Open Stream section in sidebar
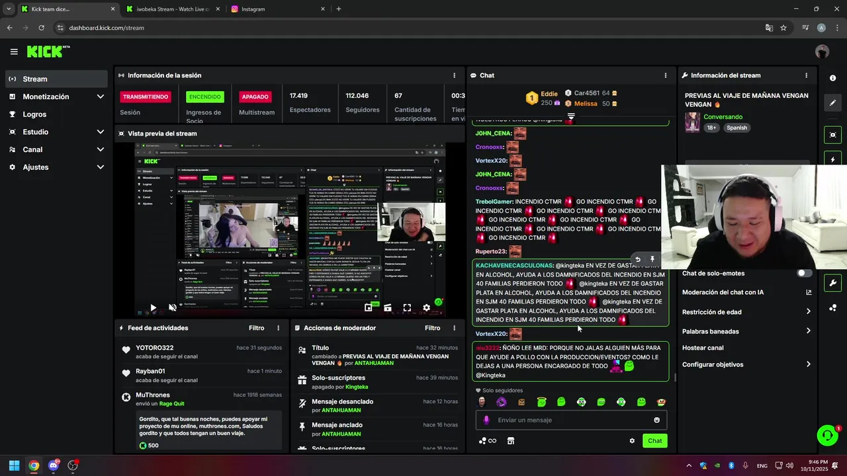The width and height of the screenshot is (847, 476). [56, 79]
